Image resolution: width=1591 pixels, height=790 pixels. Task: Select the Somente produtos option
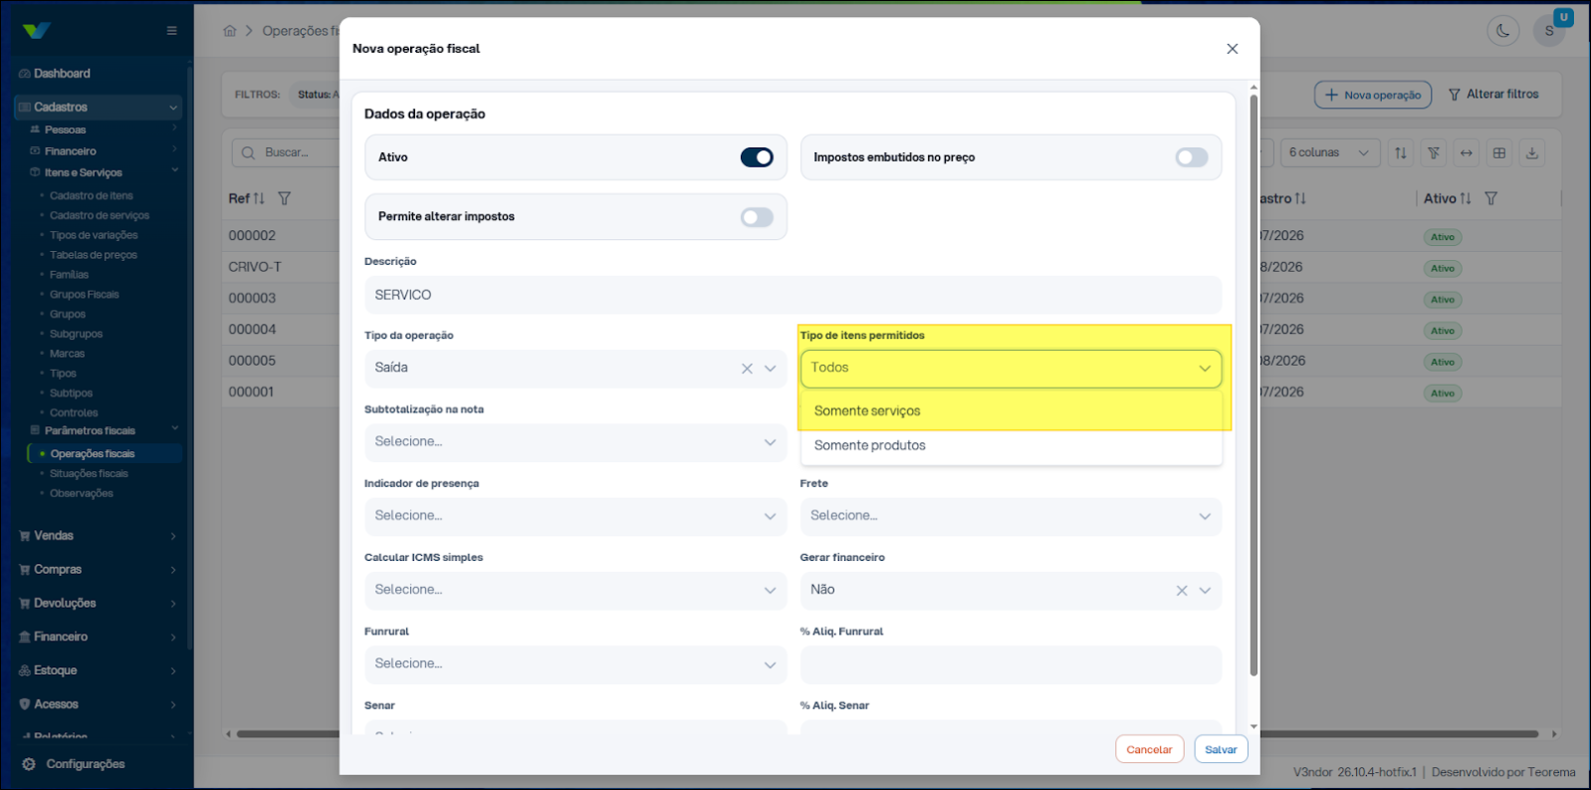(1012, 445)
